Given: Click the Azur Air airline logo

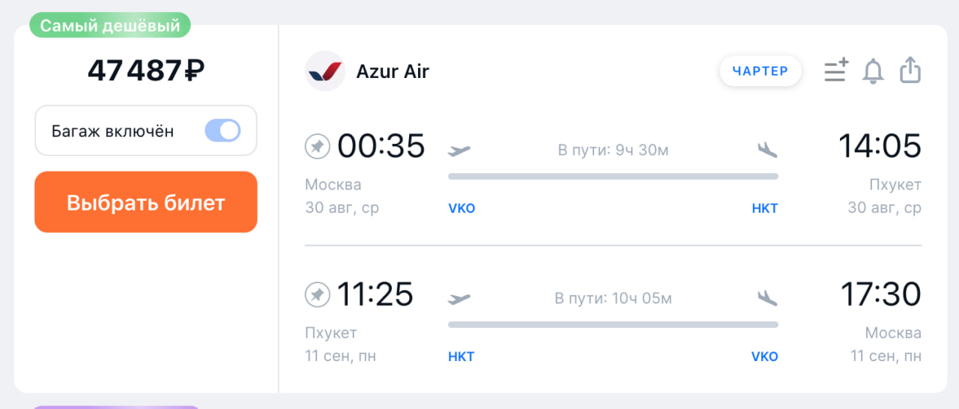Looking at the screenshot, I should pos(325,71).
